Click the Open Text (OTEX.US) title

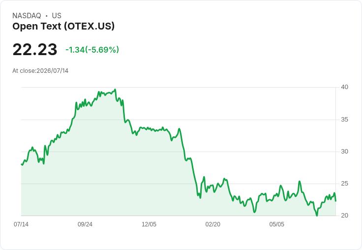pos(63,27)
